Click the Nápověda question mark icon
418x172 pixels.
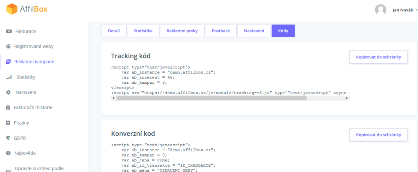[x=8, y=153]
